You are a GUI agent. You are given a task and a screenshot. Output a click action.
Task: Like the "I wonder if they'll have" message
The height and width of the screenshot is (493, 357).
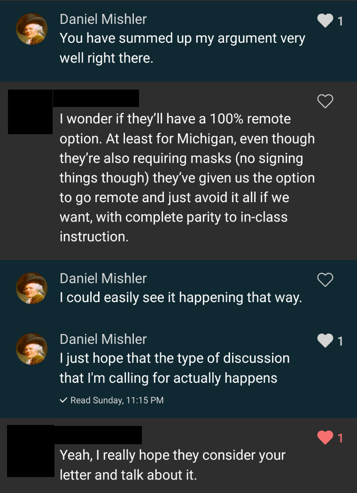(325, 101)
